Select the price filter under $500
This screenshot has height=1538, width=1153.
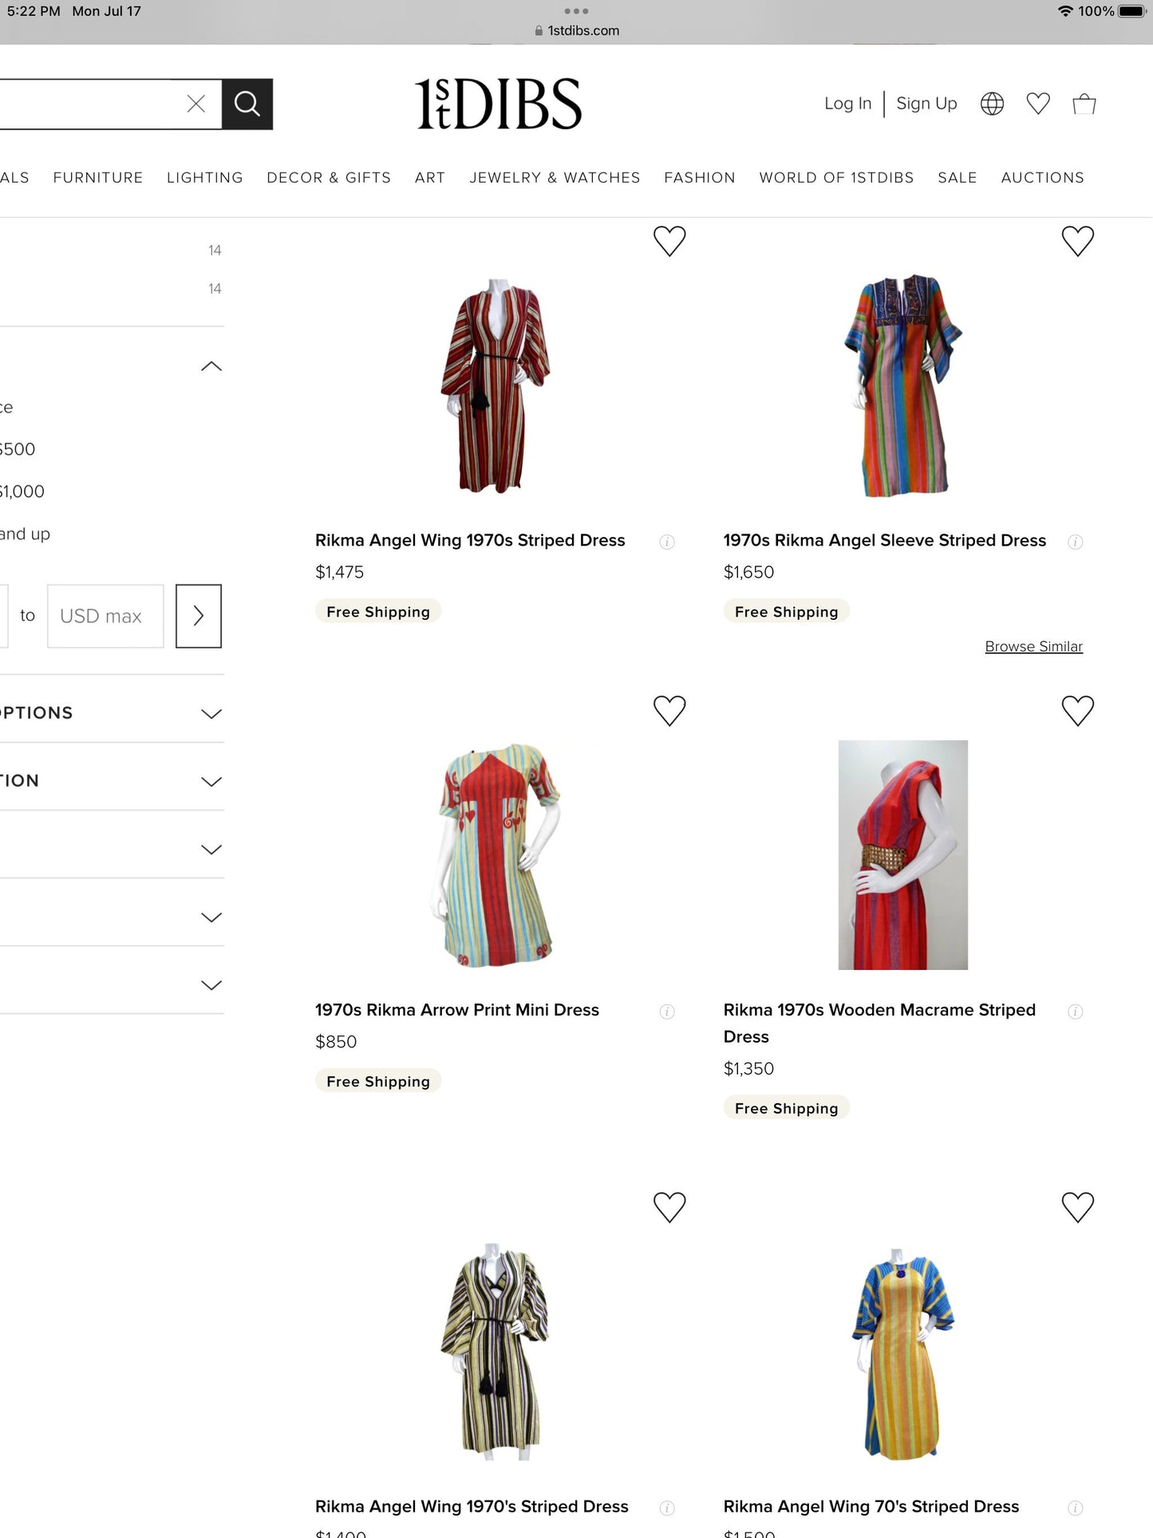point(18,448)
